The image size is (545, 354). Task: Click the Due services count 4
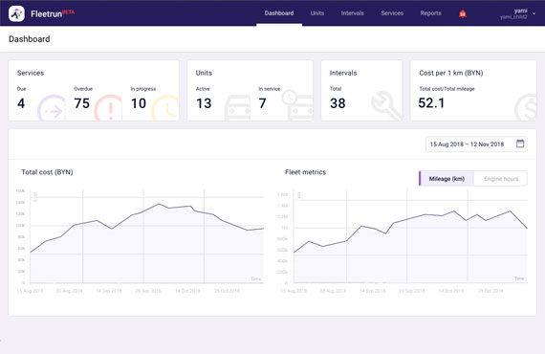(x=21, y=103)
